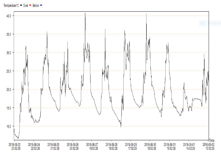221x158 pixels.
Task: Select the 25.0 y-axis tick label
Action: click(x=8, y=71)
